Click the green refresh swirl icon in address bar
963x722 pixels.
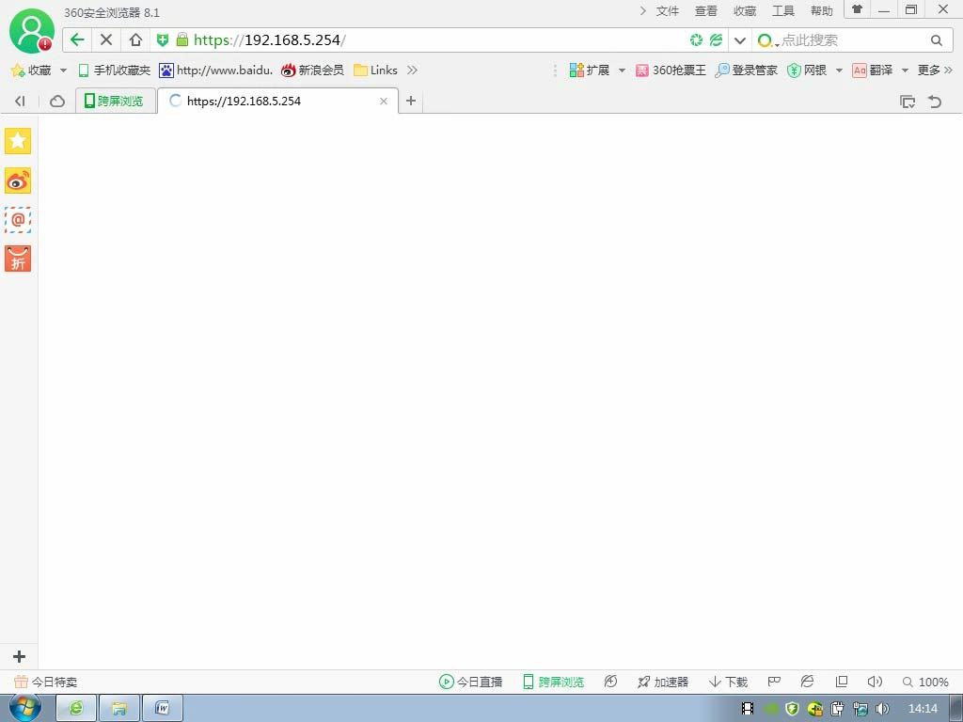pyautogui.click(x=696, y=39)
